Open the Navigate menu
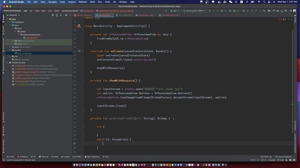This screenshot has width=300, height=168. pos(52,2)
